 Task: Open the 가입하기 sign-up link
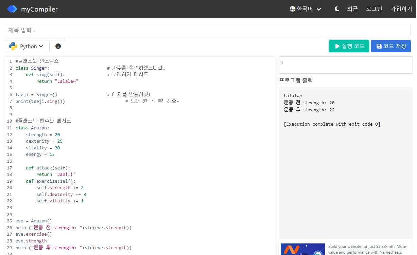coord(401,9)
